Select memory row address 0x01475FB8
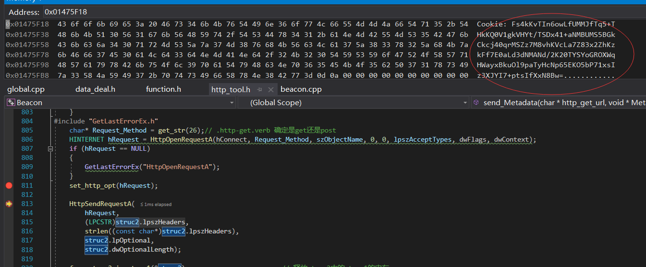This screenshot has width=646, height=267. [x=27, y=75]
